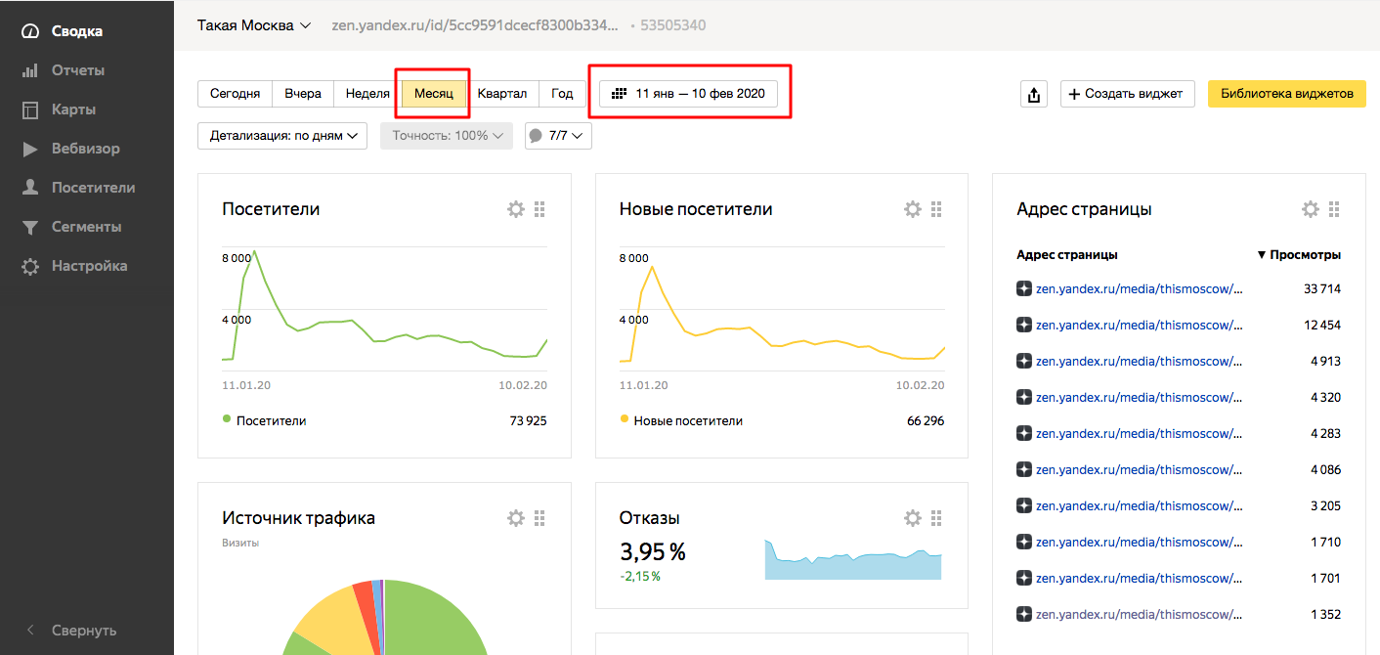Click the export/share icon next to Создать виджет
The width and height of the screenshot is (1380, 655).
click(1034, 94)
